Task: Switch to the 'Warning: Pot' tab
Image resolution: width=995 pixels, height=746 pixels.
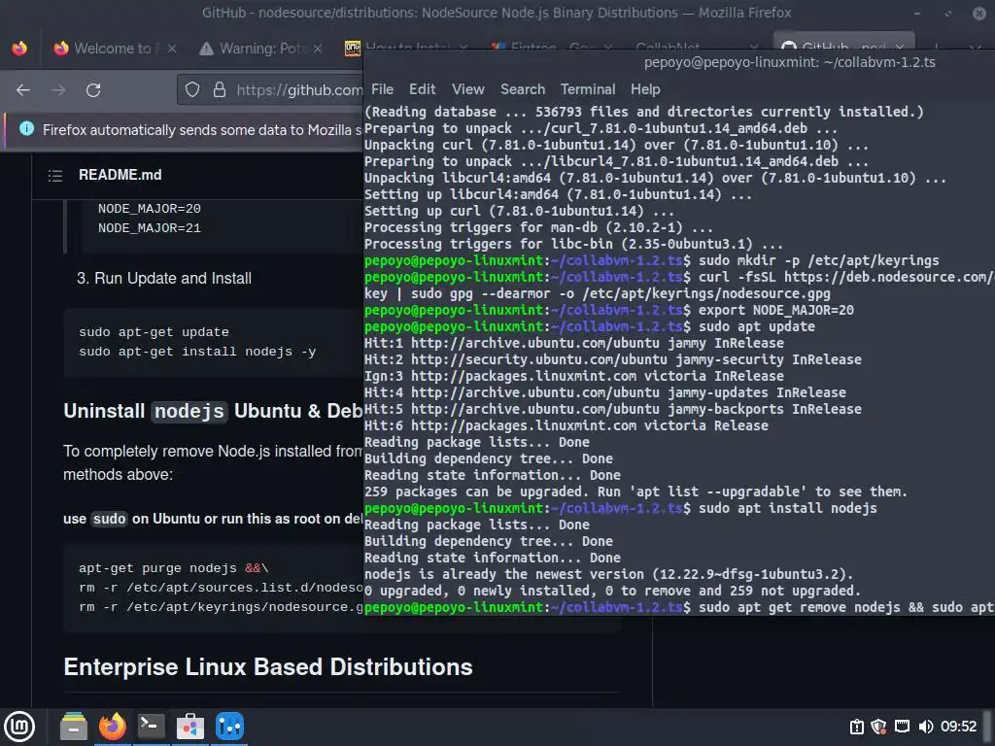Action: [260, 49]
